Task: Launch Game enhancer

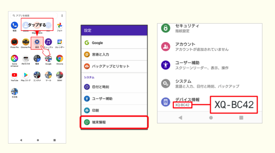Action: (x=15, y=59)
